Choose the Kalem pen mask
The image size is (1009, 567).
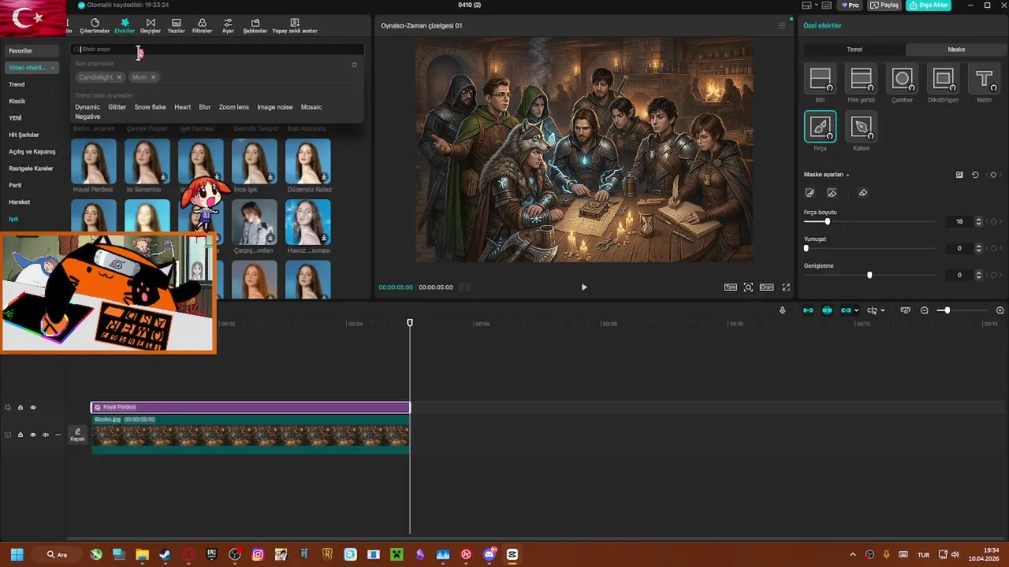click(861, 127)
